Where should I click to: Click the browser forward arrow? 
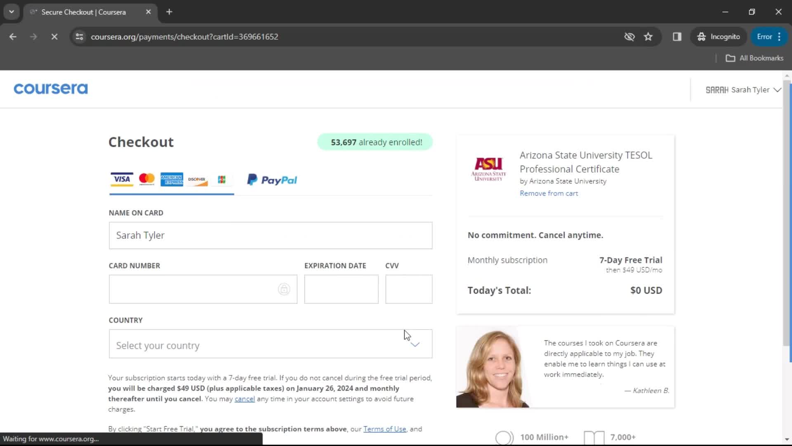[33, 37]
